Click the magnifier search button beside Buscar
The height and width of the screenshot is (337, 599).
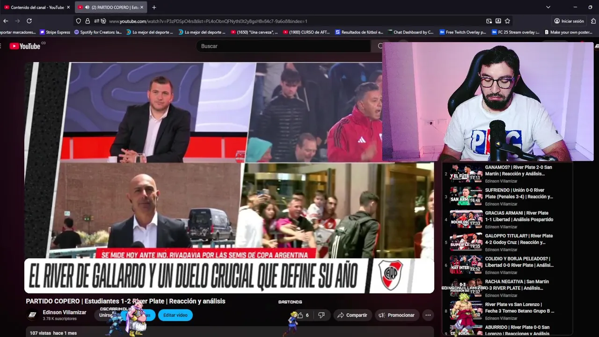(380, 46)
